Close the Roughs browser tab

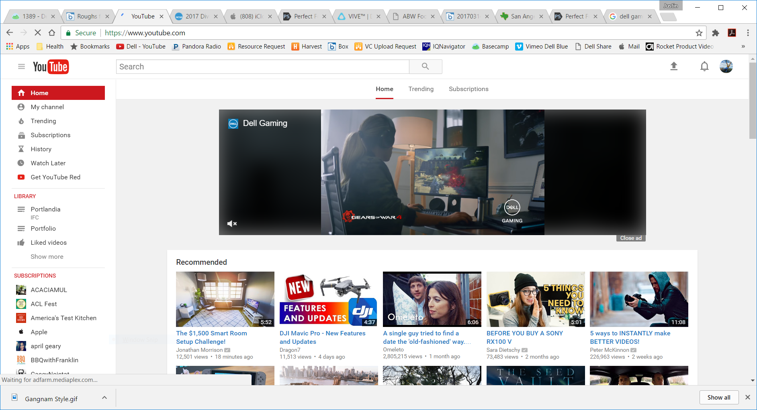click(107, 16)
